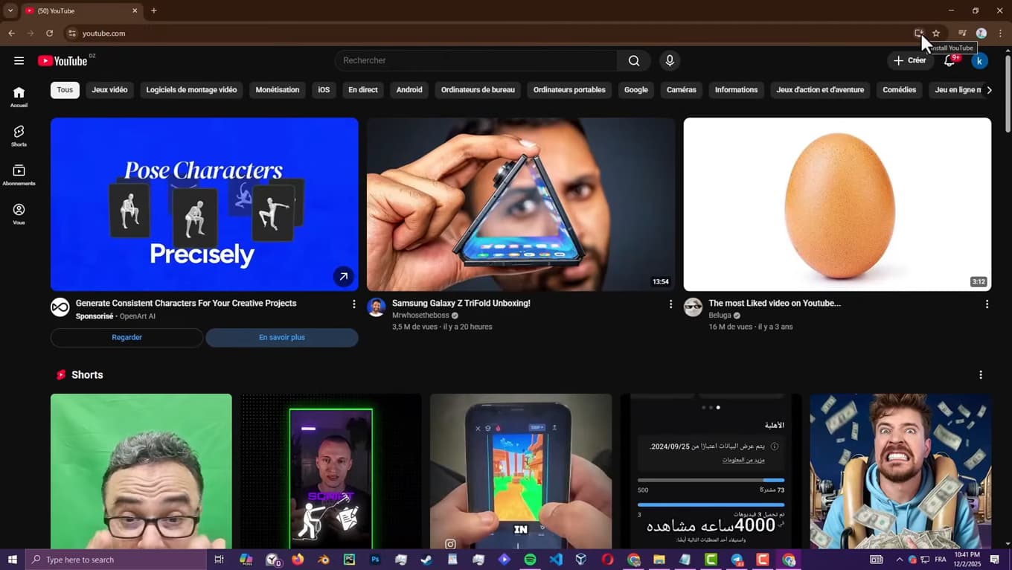Select the Jeux vidéo chip
This screenshot has width=1012, height=570.
(x=109, y=90)
